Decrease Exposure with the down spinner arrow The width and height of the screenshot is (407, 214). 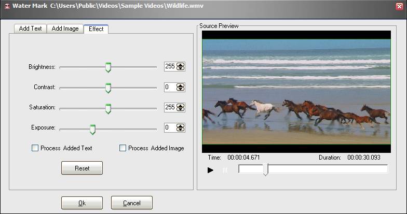point(181,130)
